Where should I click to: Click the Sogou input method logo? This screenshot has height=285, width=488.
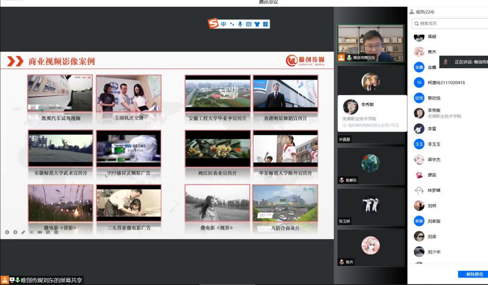(x=213, y=23)
